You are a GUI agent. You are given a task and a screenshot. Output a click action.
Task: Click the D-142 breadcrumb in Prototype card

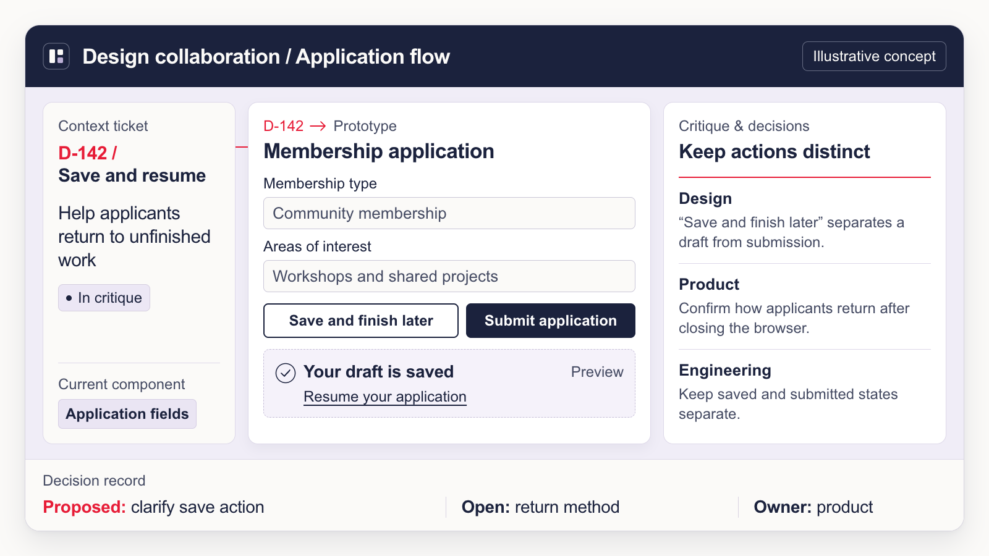[x=283, y=126]
